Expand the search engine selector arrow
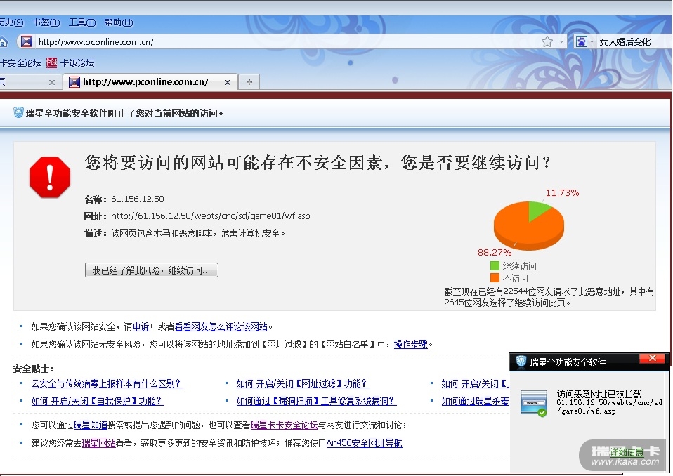Screen dimensions: 673x476 (592, 41)
